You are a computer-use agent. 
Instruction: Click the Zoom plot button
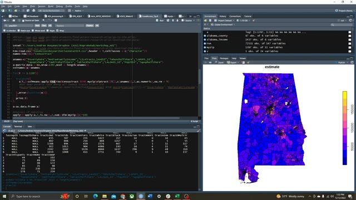[219, 62]
